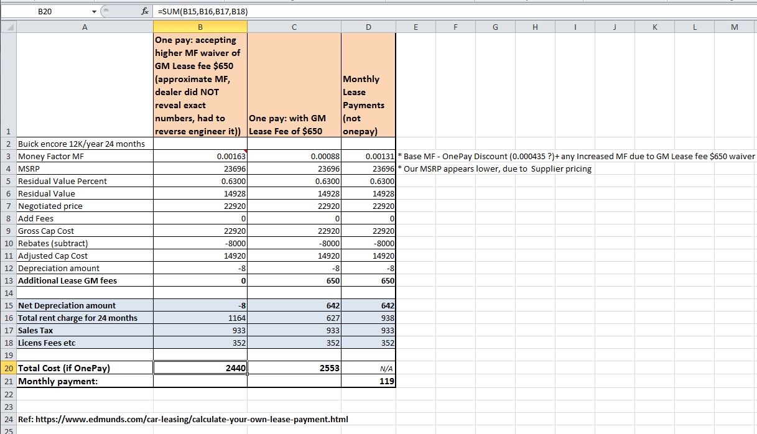The height and width of the screenshot is (434, 757).
Task: Select column B header
Action: (x=200, y=27)
